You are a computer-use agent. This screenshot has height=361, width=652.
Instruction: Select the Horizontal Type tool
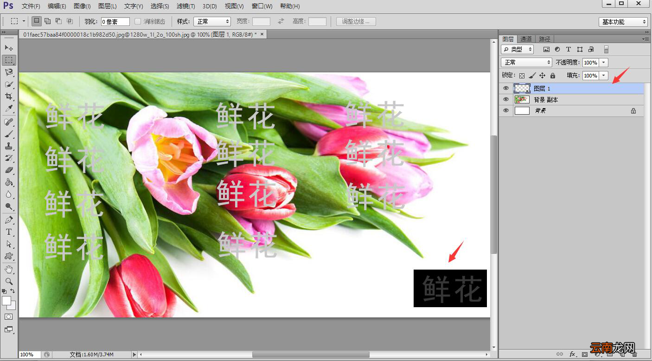pyautogui.click(x=9, y=232)
